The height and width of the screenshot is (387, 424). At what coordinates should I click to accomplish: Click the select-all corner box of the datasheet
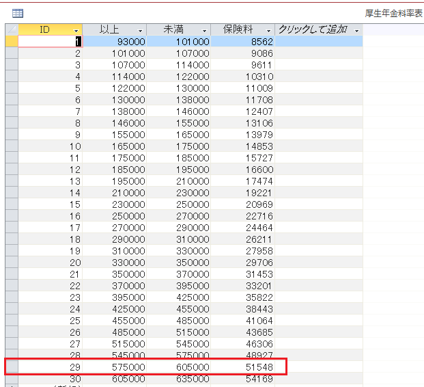pyautogui.click(x=11, y=29)
